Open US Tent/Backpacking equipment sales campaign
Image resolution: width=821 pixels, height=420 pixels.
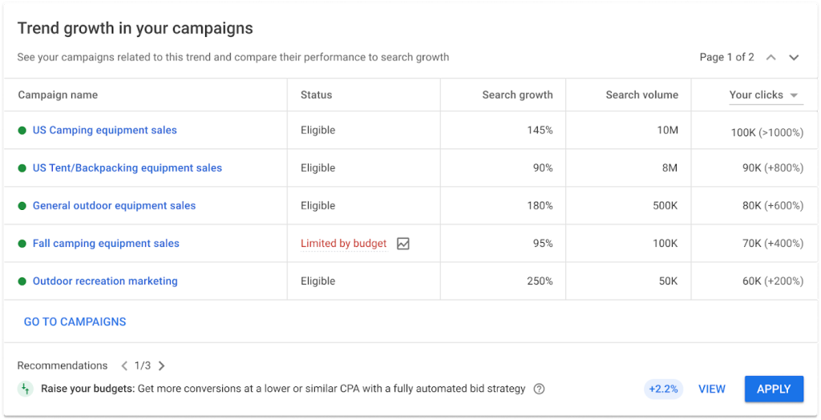pyautogui.click(x=127, y=168)
